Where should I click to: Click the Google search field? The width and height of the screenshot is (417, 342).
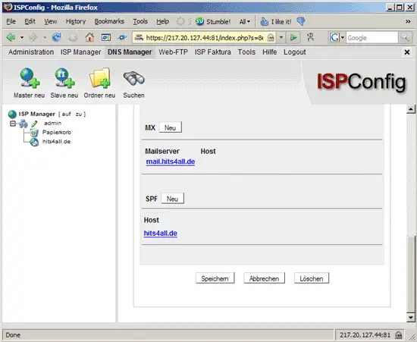click(372, 37)
